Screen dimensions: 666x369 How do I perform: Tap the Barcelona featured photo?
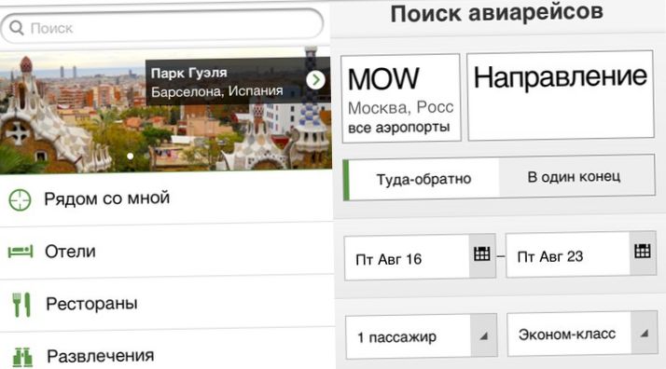[166, 111]
